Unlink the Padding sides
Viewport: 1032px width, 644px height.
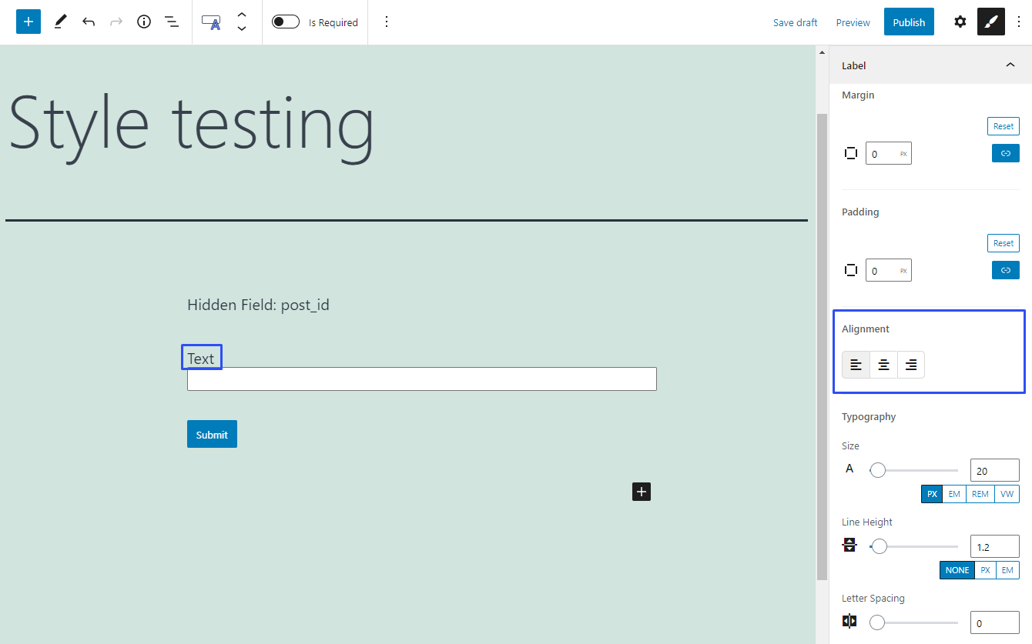coord(1005,269)
